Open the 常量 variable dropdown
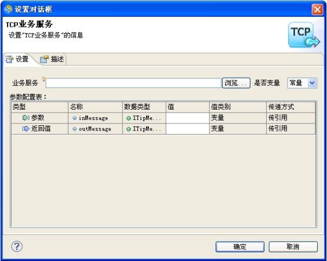This screenshot has width=327, height=261. [312, 83]
